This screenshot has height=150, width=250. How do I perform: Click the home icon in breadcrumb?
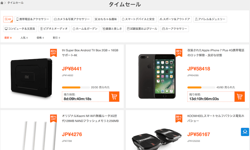coord(2,3)
